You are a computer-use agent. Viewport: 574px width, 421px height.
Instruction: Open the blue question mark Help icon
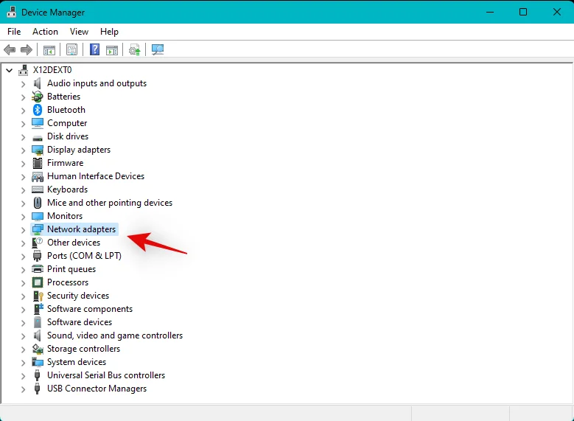pyautogui.click(x=94, y=50)
